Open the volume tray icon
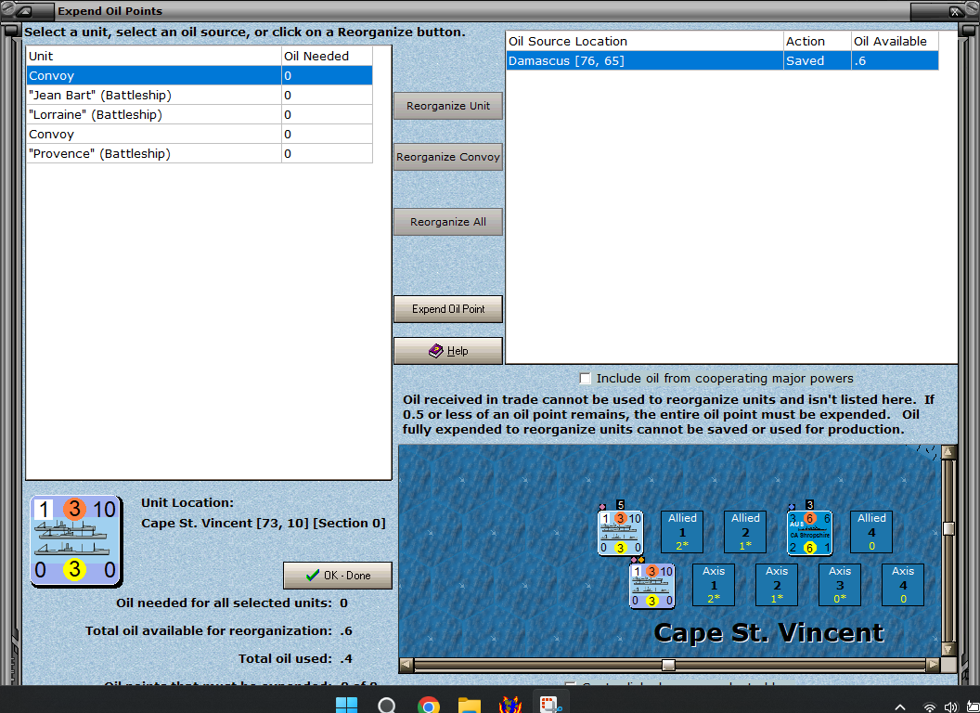Viewport: 980px width, 713px height. coord(950,707)
